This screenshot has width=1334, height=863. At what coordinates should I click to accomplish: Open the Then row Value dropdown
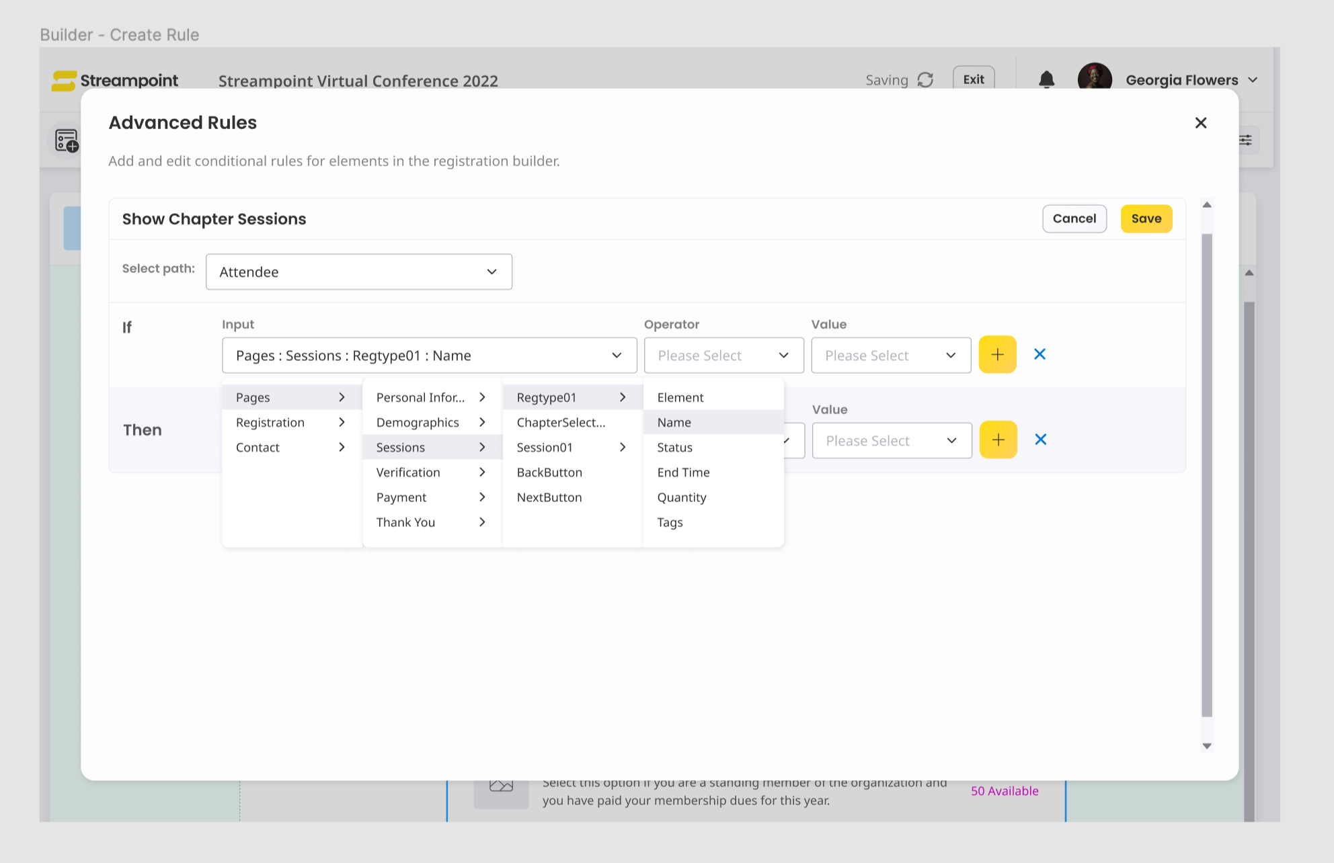pos(892,440)
